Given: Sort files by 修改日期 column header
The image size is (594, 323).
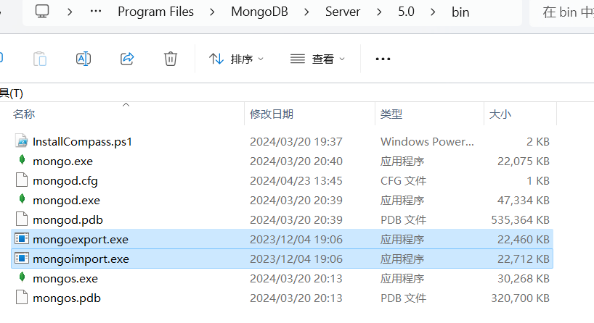Looking at the screenshot, I should coord(272,114).
